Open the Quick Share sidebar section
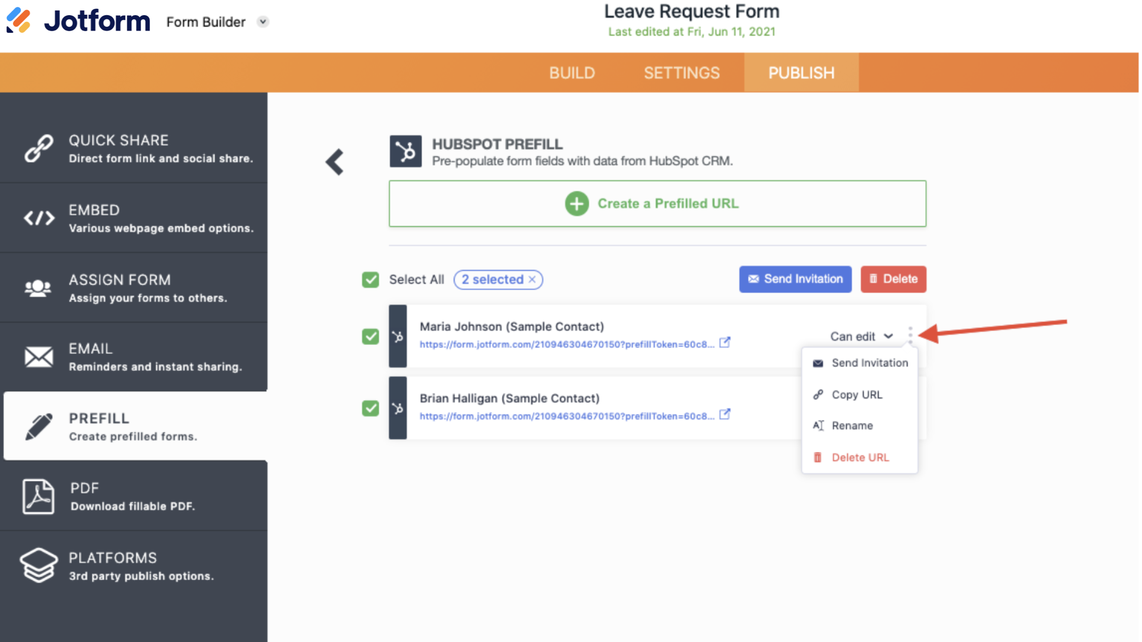 point(134,148)
